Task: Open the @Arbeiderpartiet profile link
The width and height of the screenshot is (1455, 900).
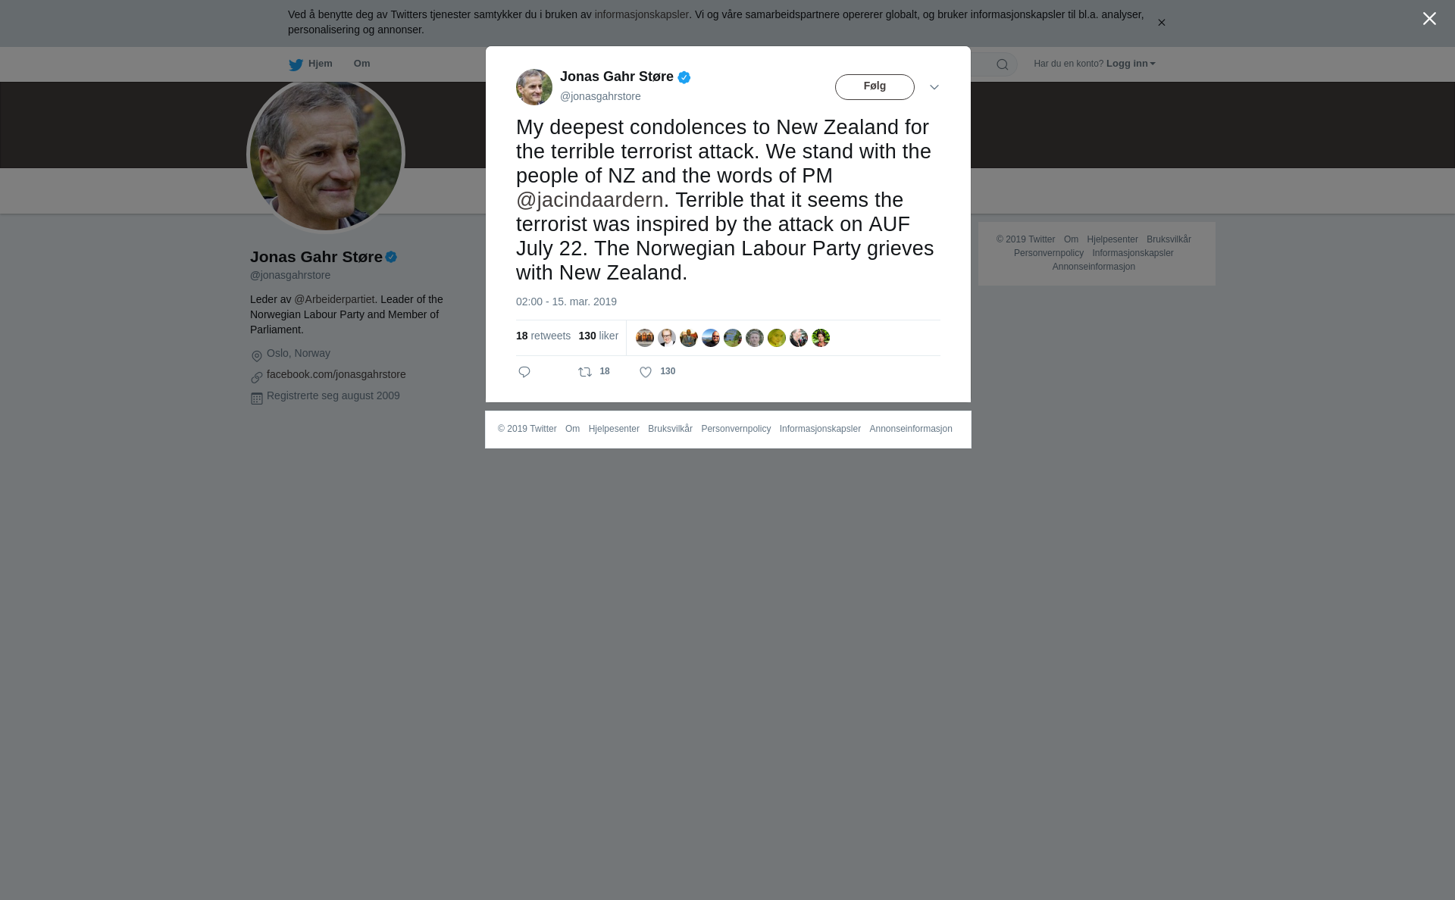Action: pos(334,299)
